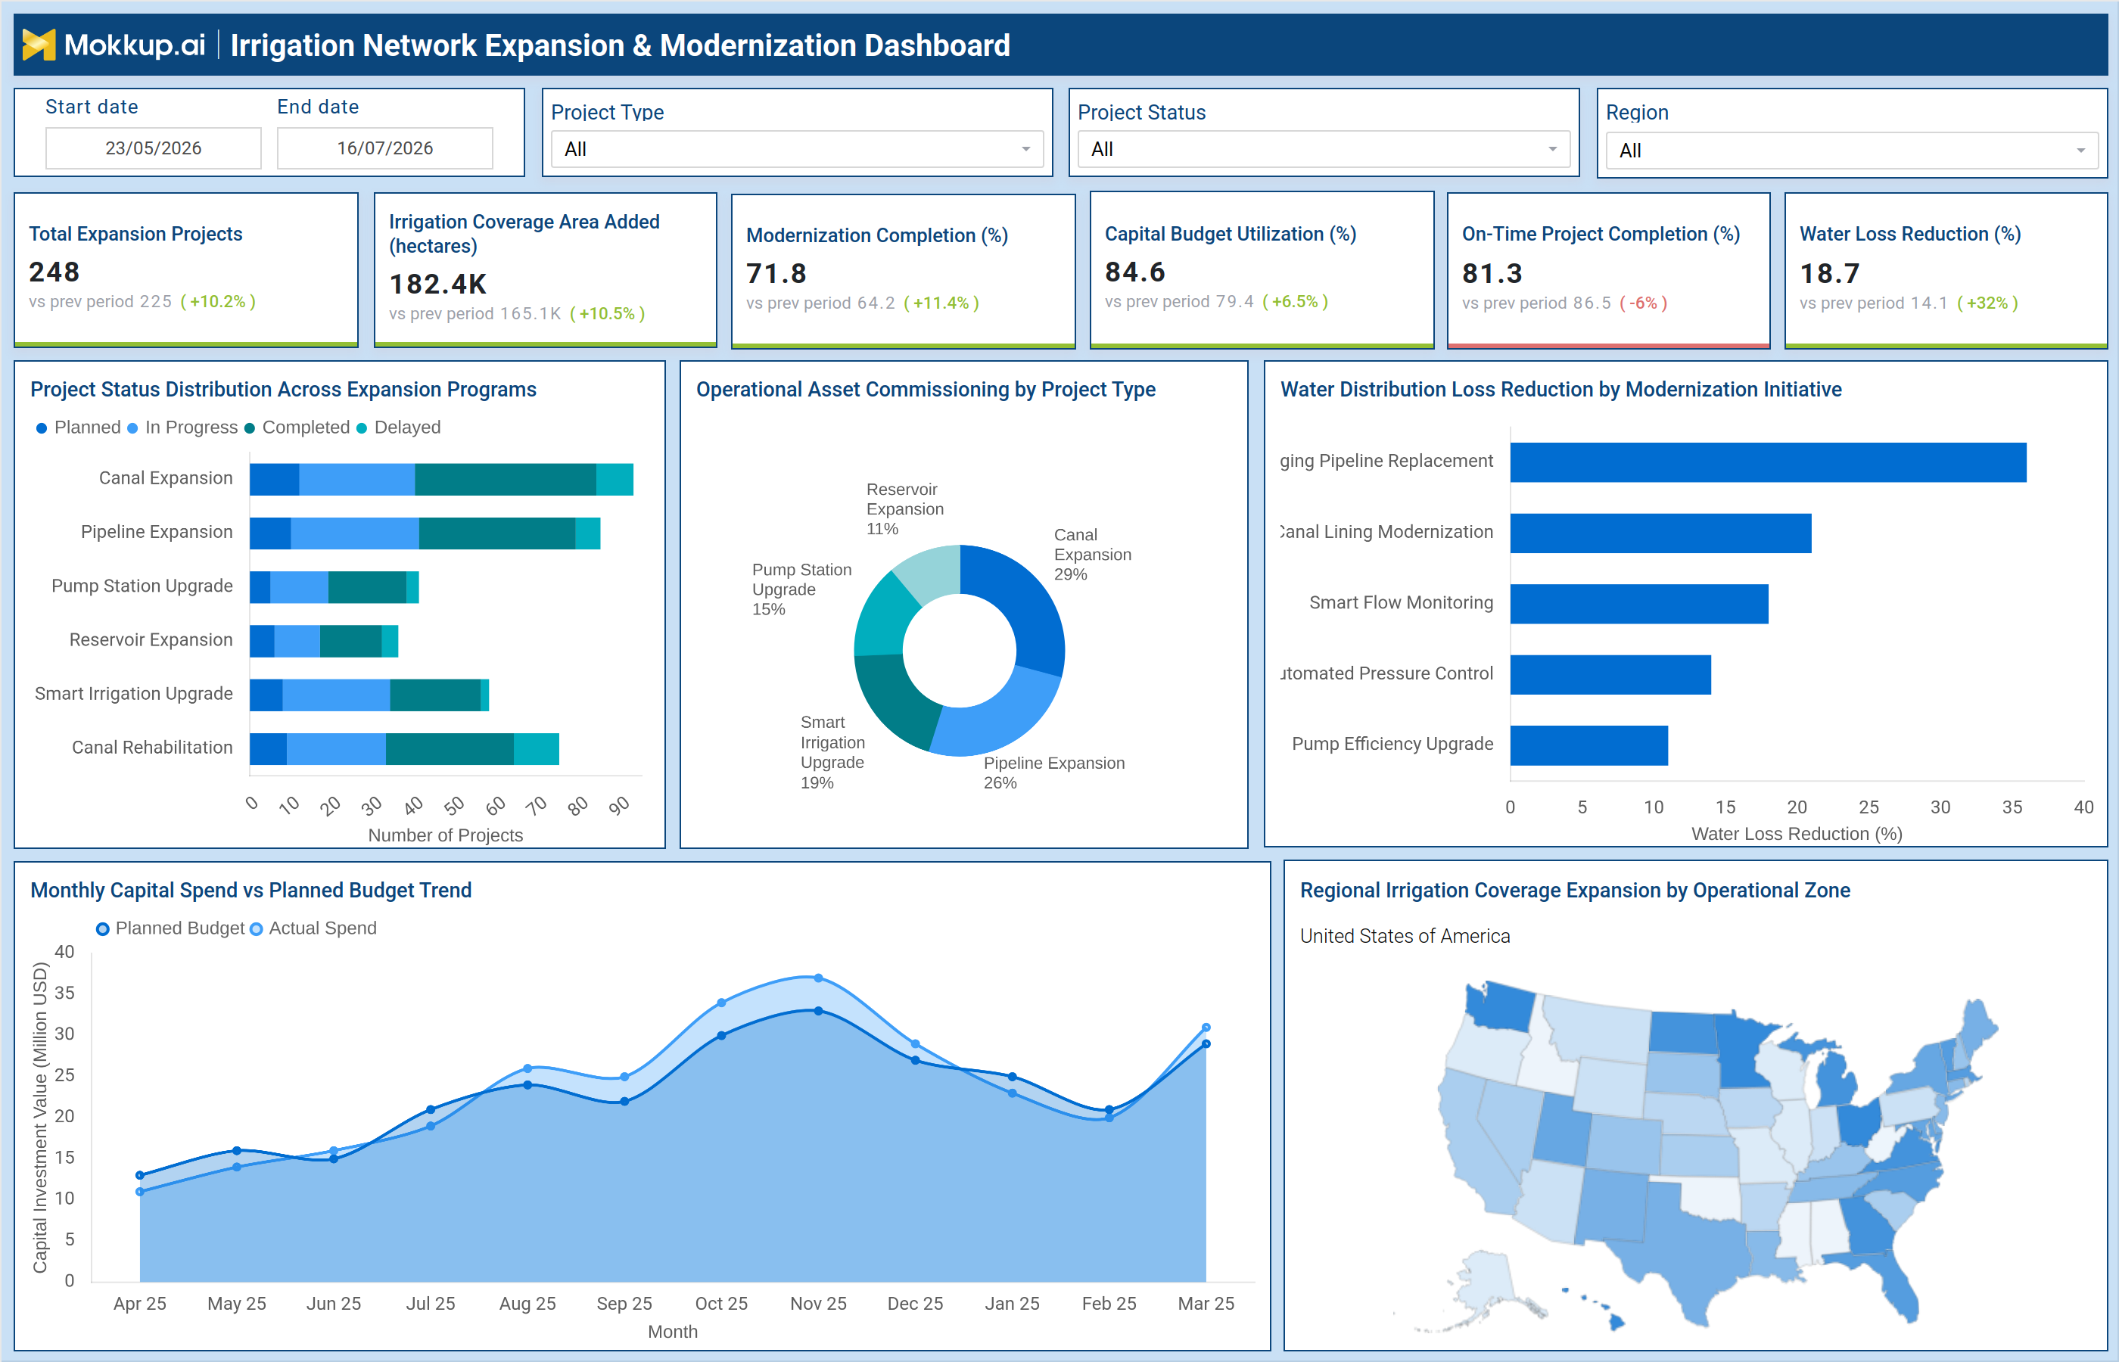2119x1362 pixels.
Task: Click the Jul 25 Planned Budget data point
Action: 431,1109
